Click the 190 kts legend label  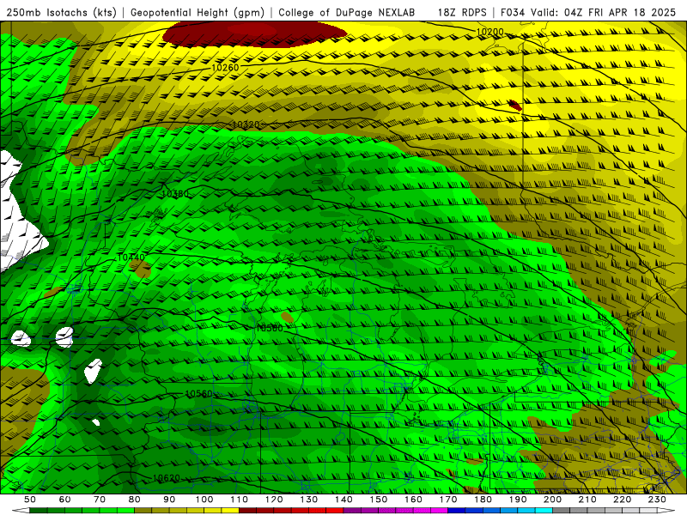(x=518, y=500)
